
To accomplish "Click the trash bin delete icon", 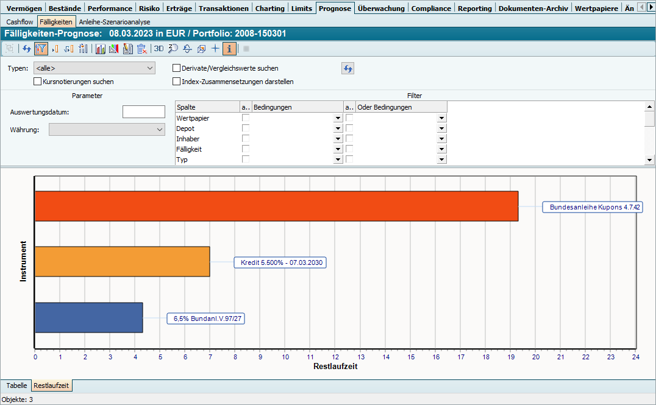I will [x=141, y=49].
